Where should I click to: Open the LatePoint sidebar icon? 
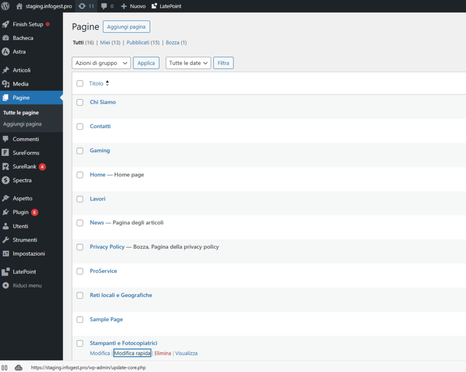(x=6, y=272)
